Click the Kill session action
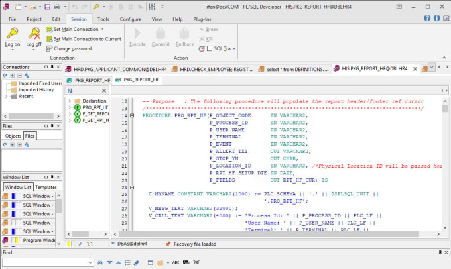Screen dimensions: 451x269 click(206, 39)
